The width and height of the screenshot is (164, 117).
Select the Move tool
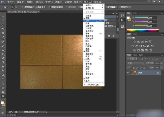click(3, 16)
